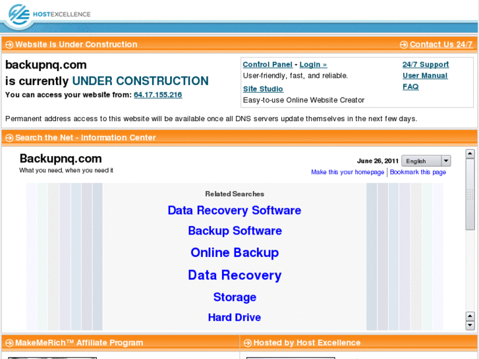Open the FAQ link
Viewport: 479px width, 359px height.
[x=410, y=86]
